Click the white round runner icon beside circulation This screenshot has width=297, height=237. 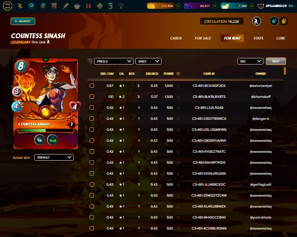[256, 21]
